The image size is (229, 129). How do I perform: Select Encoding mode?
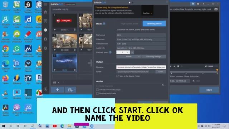[x=154, y=24]
